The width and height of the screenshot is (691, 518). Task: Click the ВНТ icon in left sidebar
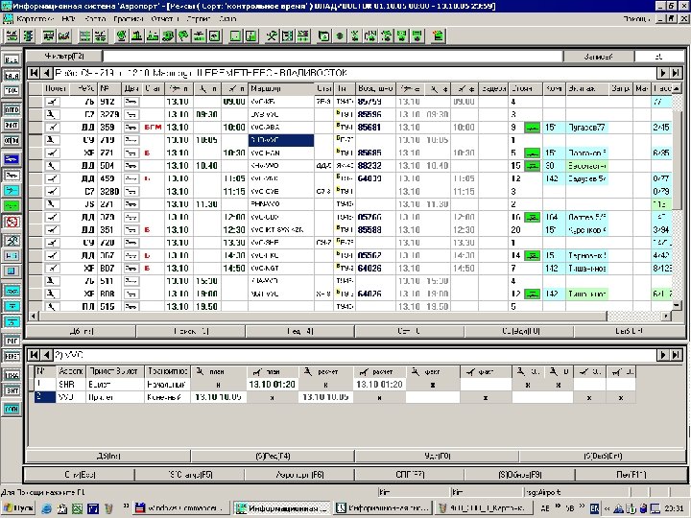(12, 390)
